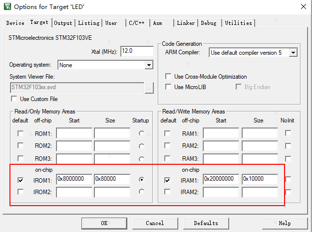Click the ROM1 Start address field

click(x=74, y=133)
